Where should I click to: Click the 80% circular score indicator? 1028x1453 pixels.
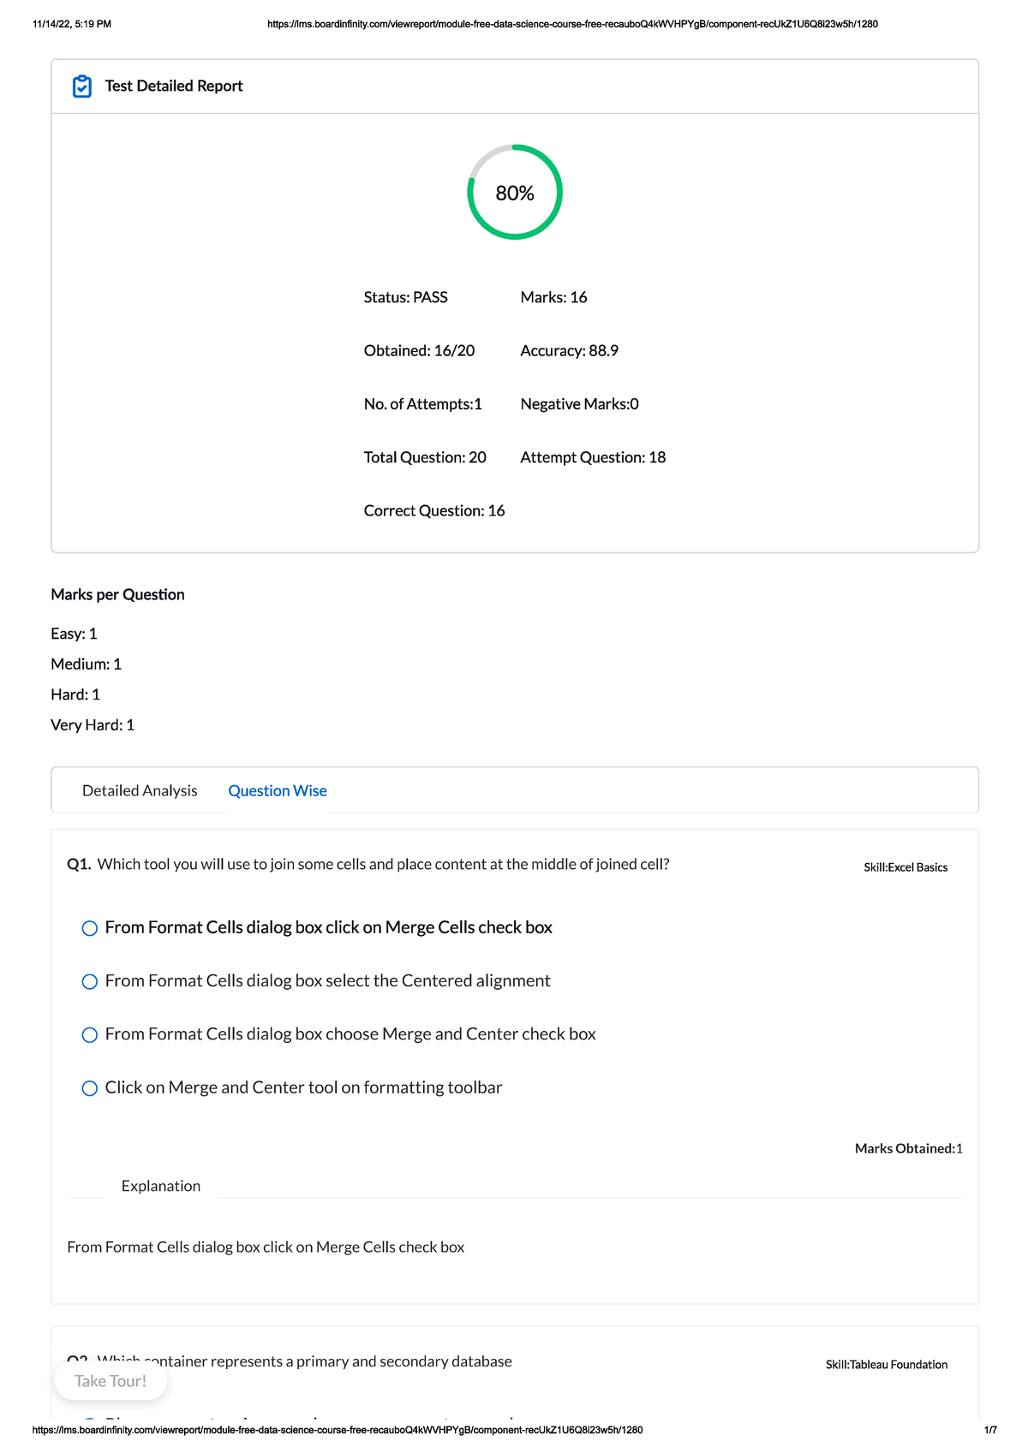[514, 193]
